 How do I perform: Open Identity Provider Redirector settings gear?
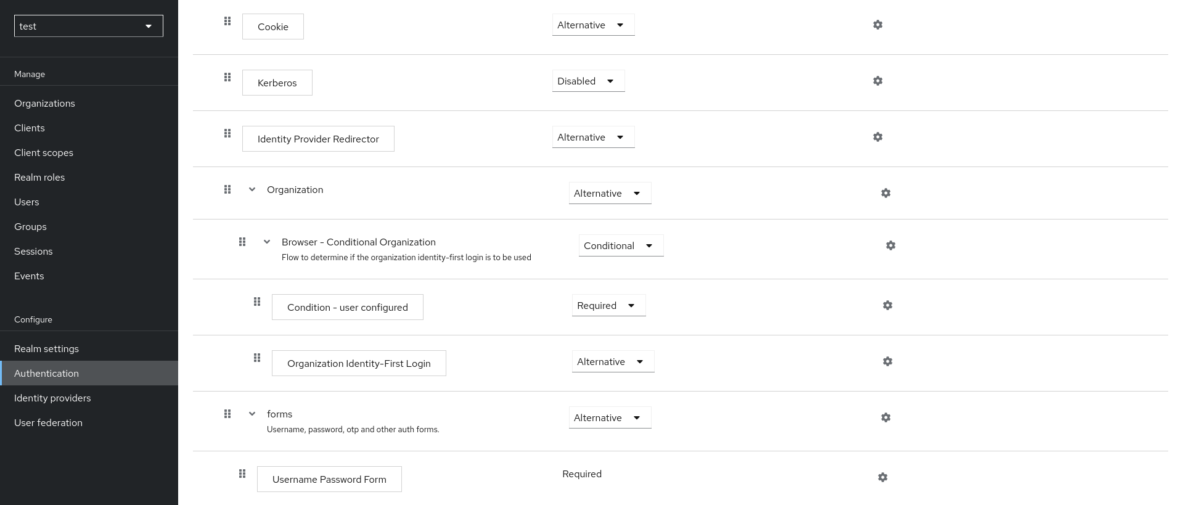pos(878,137)
